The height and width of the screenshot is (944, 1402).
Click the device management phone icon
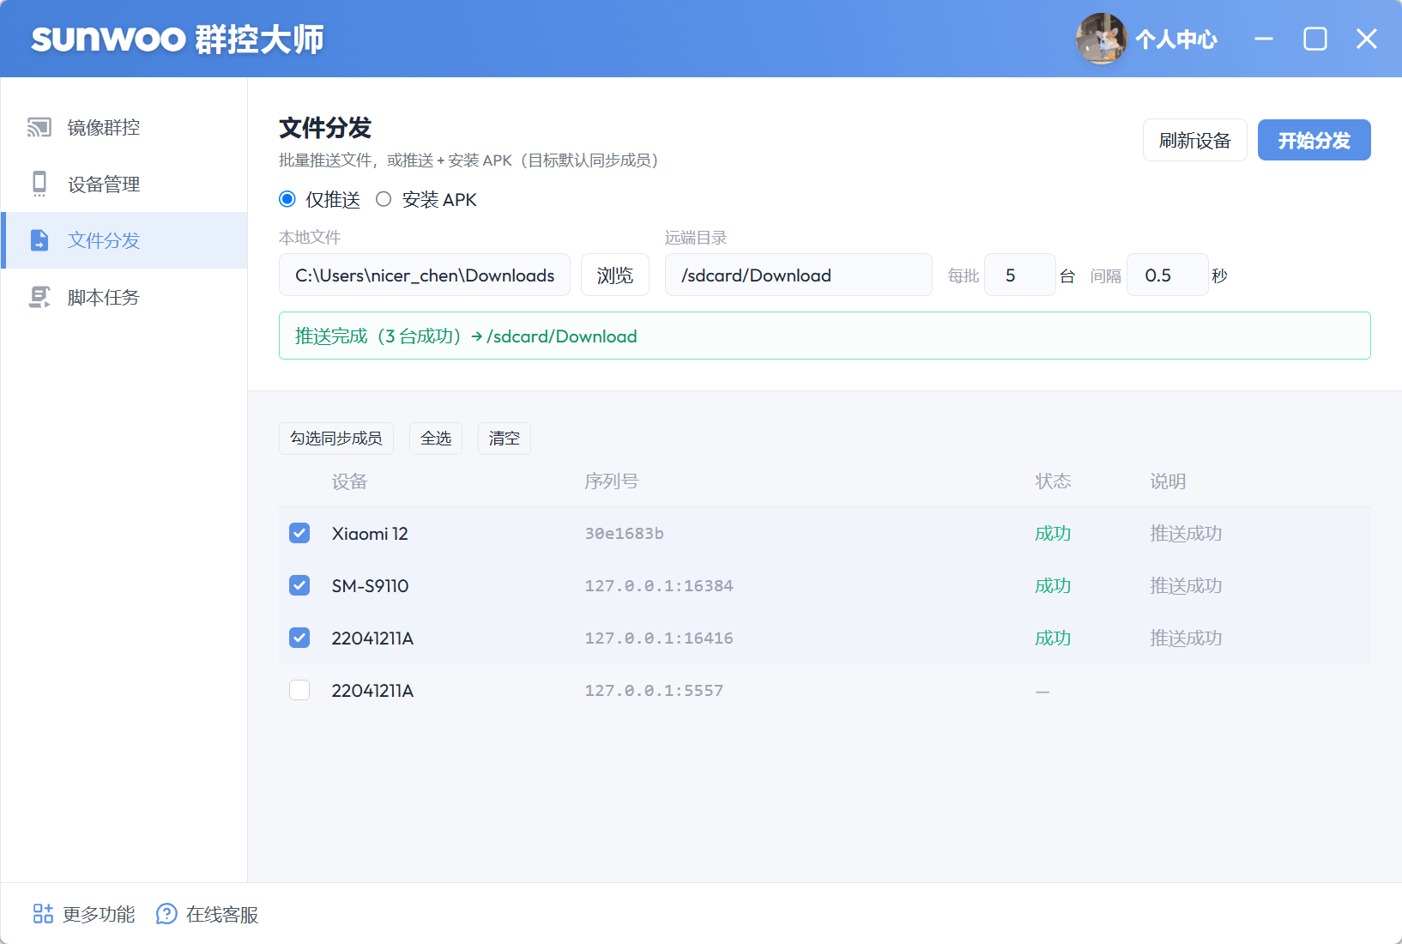[39, 184]
